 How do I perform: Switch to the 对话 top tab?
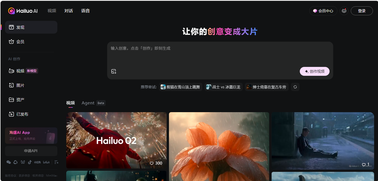pyautogui.click(x=68, y=11)
